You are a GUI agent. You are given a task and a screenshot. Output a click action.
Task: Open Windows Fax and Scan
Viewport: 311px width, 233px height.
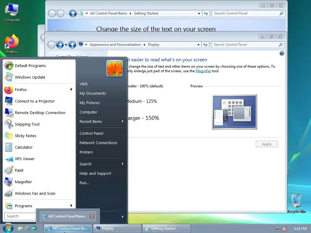[39, 193]
